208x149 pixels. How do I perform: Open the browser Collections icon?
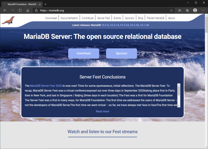(x=187, y=10)
